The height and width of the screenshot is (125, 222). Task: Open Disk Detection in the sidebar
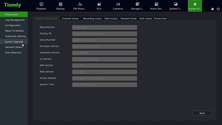point(14,52)
